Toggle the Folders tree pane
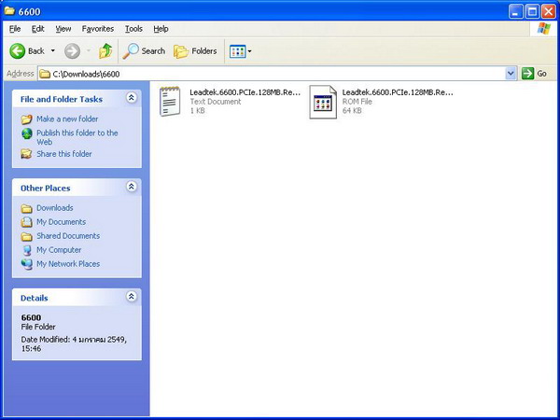This screenshot has width=560, height=420. pyautogui.click(x=195, y=51)
